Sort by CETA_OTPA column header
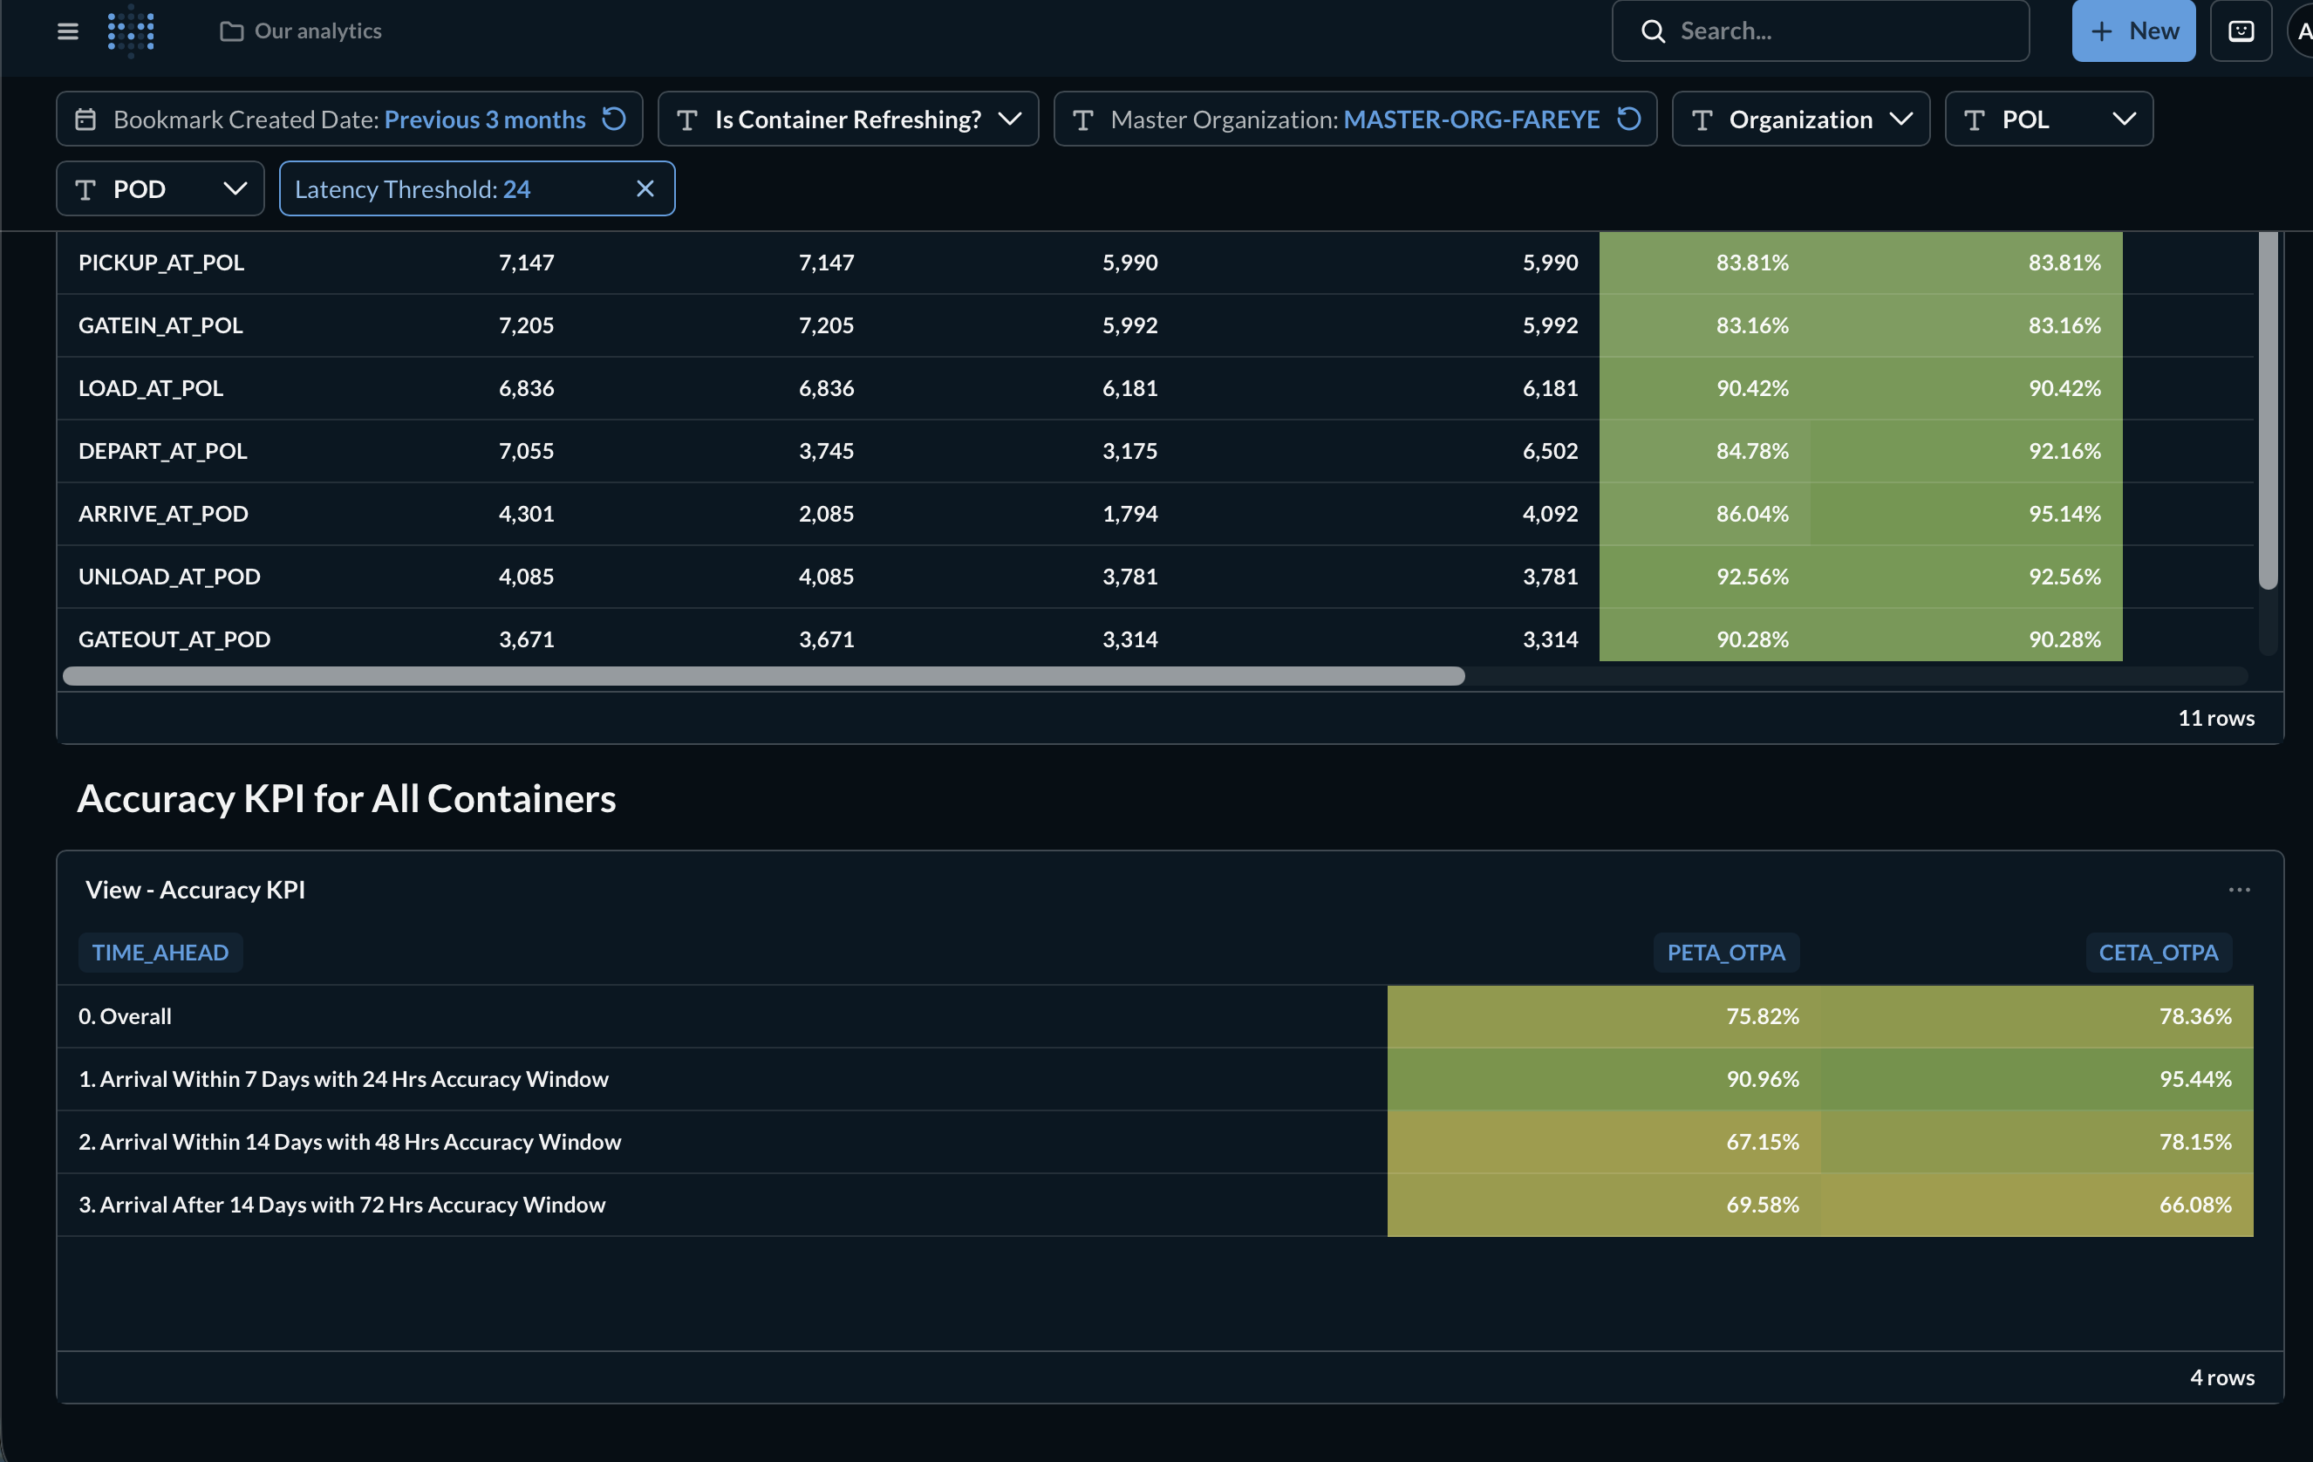The width and height of the screenshot is (2313, 1462). pyautogui.click(x=2159, y=952)
